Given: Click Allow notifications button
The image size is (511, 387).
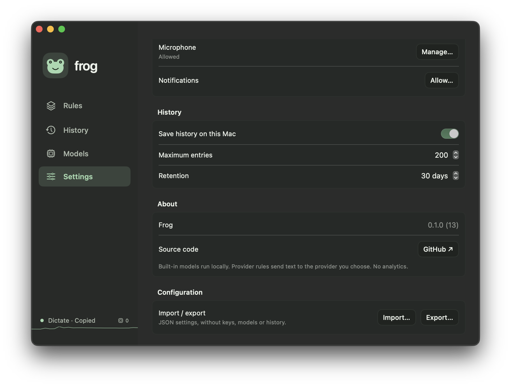Looking at the screenshot, I should 442,80.
